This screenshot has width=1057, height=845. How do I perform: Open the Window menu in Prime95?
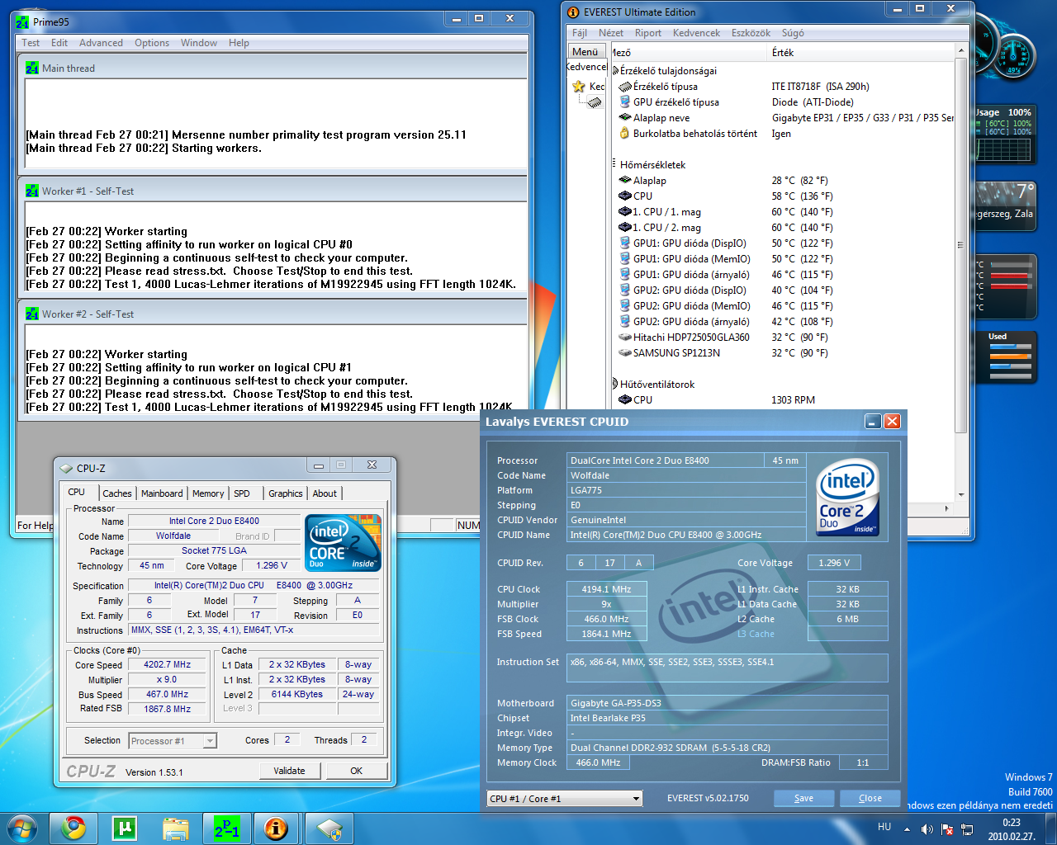pos(199,43)
